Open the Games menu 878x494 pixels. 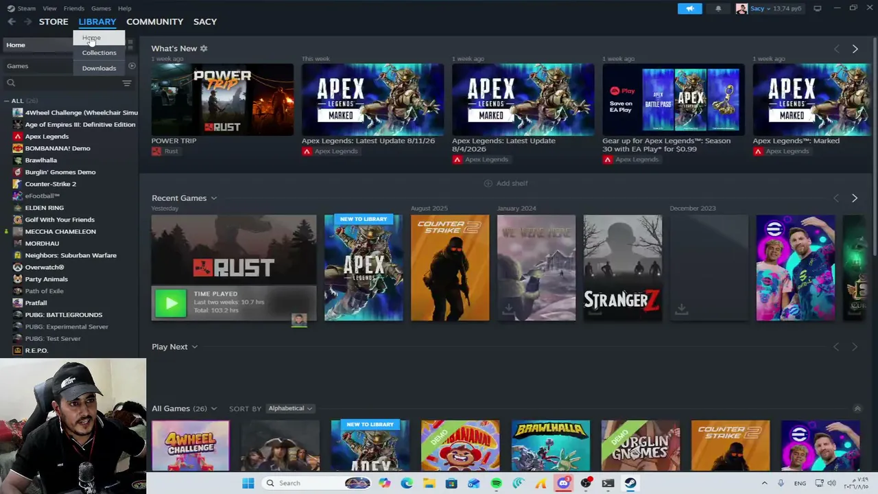(x=101, y=8)
